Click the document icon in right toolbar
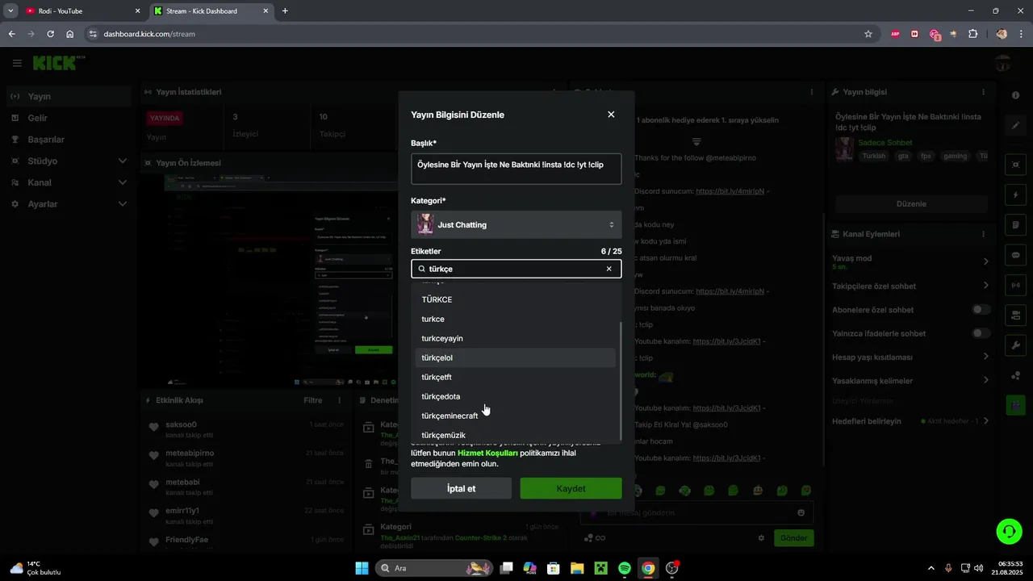The image size is (1033, 581). click(1015, 224)
